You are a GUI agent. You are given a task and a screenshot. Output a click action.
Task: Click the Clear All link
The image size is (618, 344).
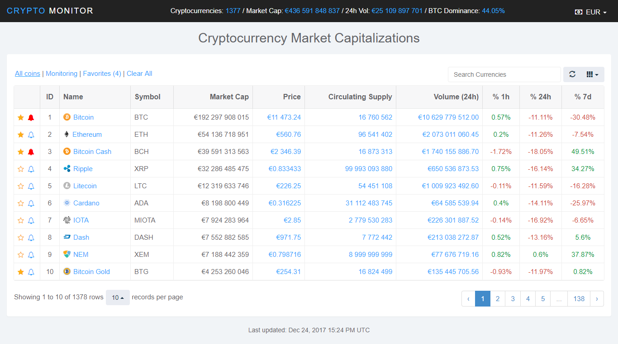point(139,74)
